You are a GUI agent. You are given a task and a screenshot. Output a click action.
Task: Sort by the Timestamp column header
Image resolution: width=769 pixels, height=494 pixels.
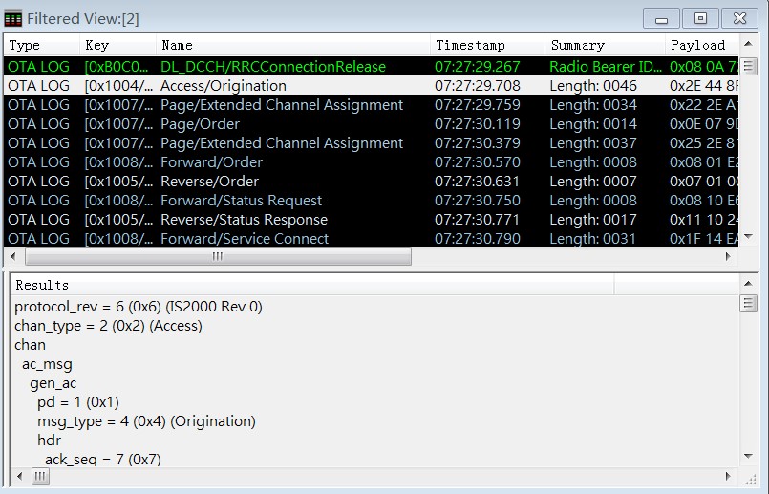click(487, 45)
